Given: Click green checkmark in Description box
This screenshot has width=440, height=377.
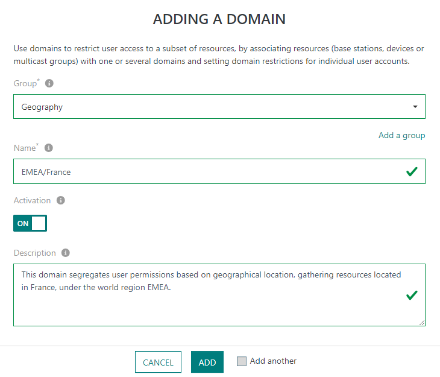Looking at the screenshot, I should (412, 295).
